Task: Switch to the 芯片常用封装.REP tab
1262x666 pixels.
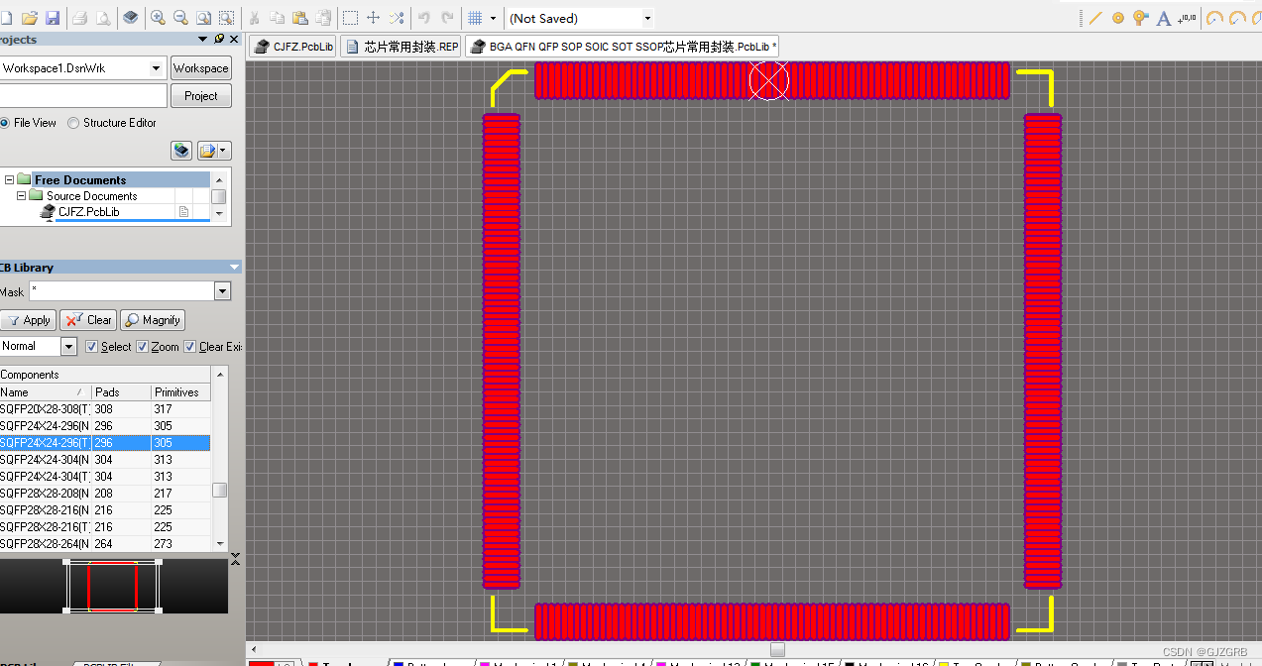Action: point(402,47)
